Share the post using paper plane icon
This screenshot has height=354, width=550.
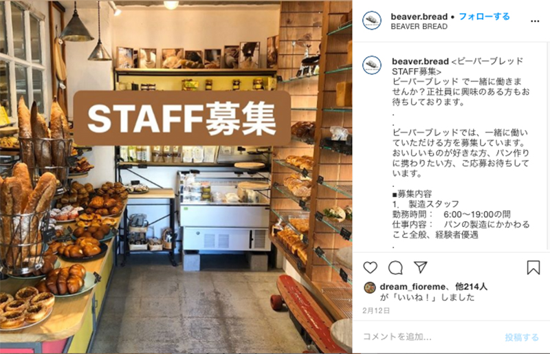click(420, 267)
